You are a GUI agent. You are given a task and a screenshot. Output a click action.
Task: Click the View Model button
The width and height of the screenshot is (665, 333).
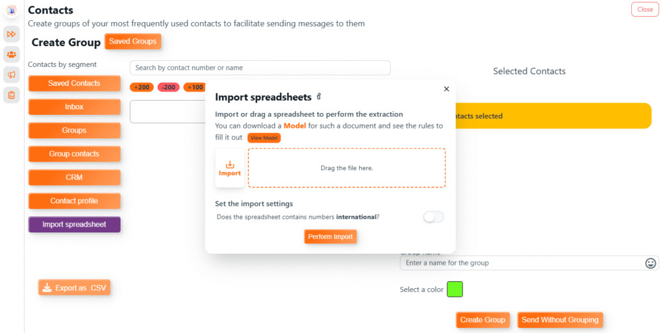[264, 138]
